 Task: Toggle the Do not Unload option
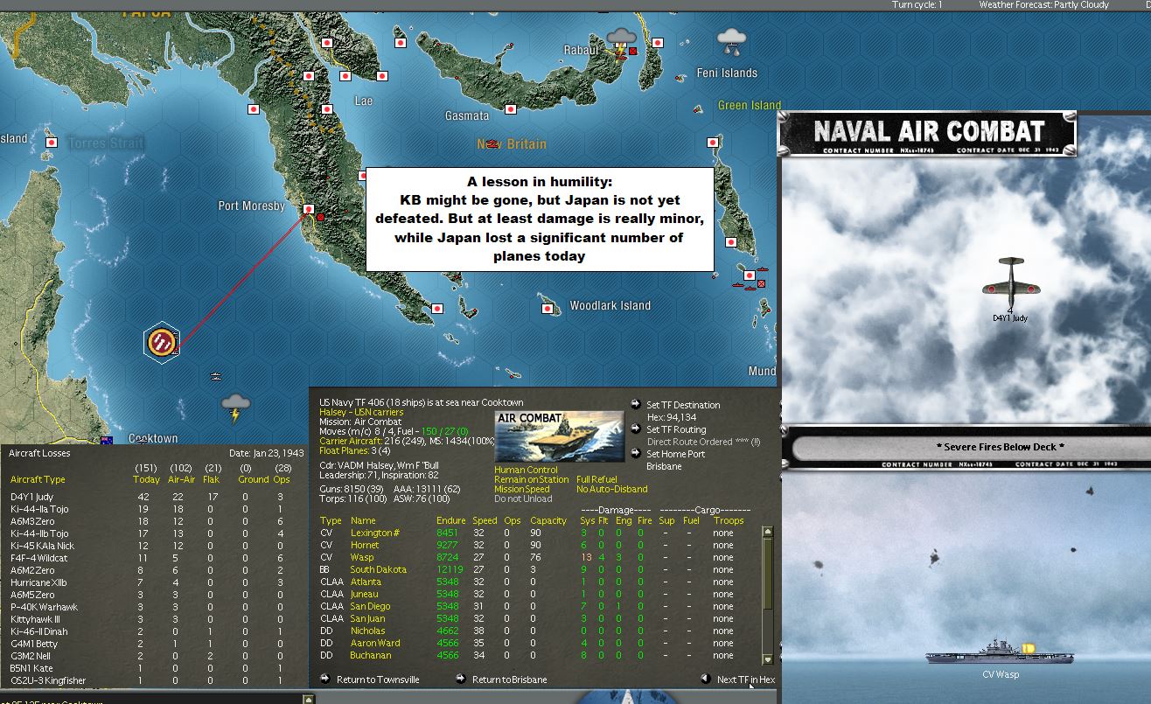[x=523, y=498]
